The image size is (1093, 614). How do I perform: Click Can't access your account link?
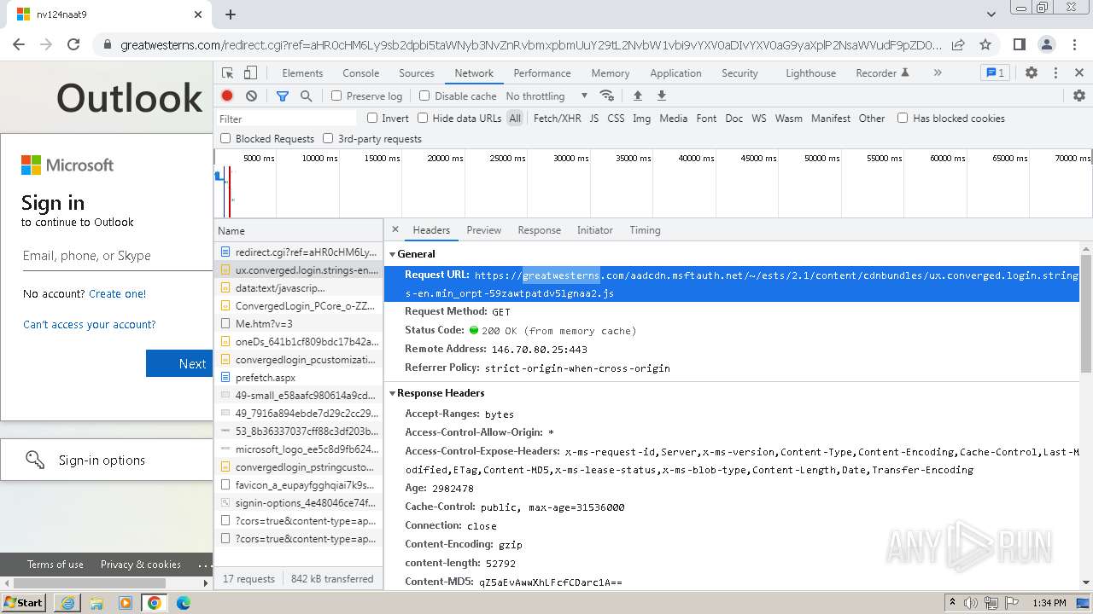[x=90, y=324]
